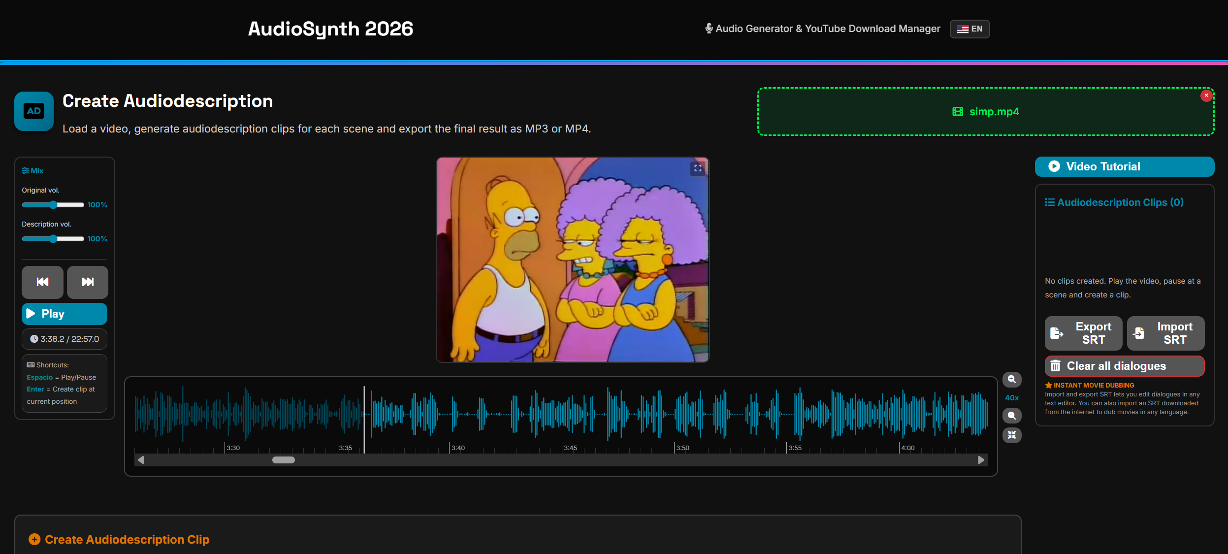Skip to the next scene
This screenshot has width=1228, height=554.
click(x=87, y=282)
